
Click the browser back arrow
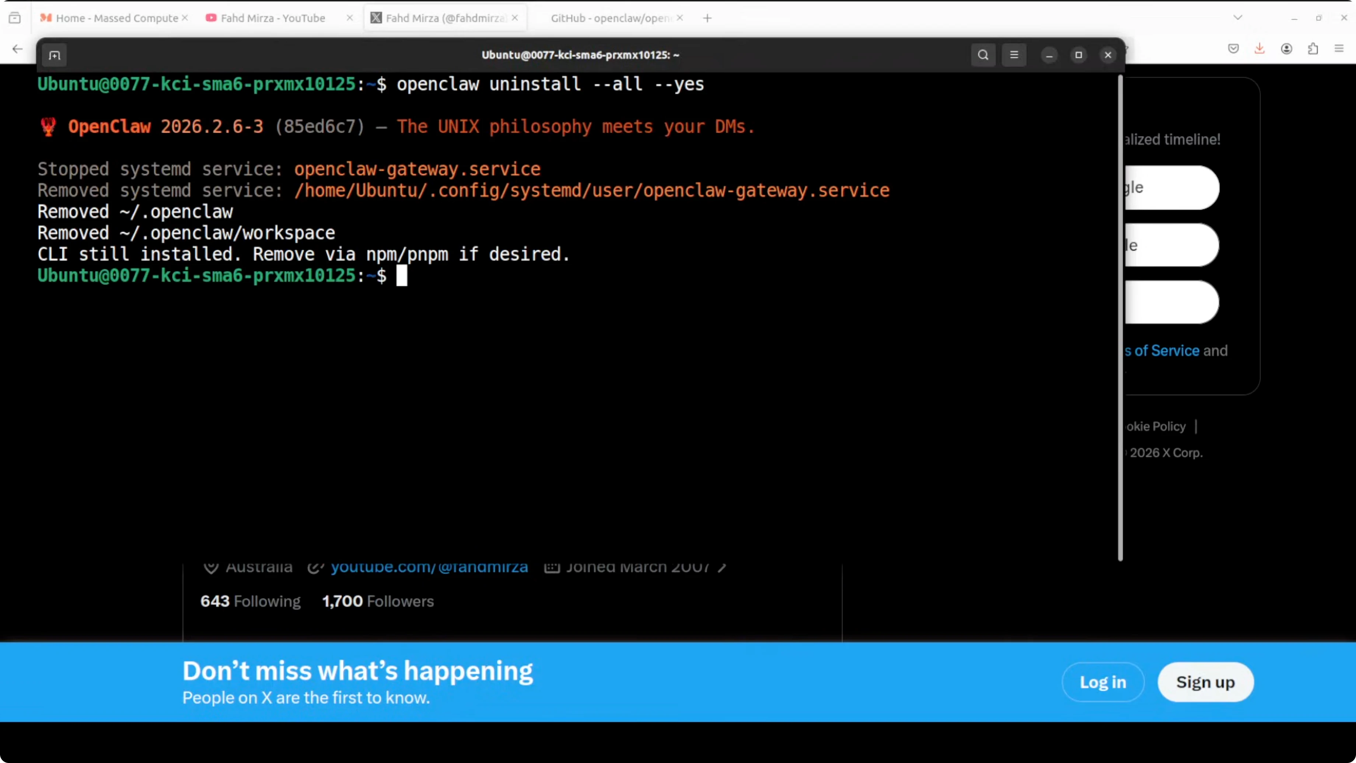point(17,49)
